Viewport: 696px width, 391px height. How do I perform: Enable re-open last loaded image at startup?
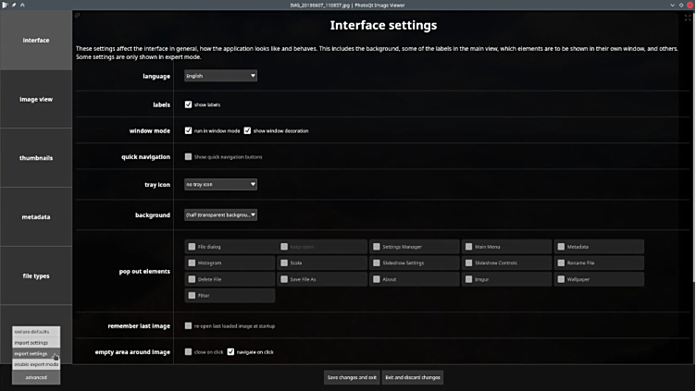click(189, 325)
